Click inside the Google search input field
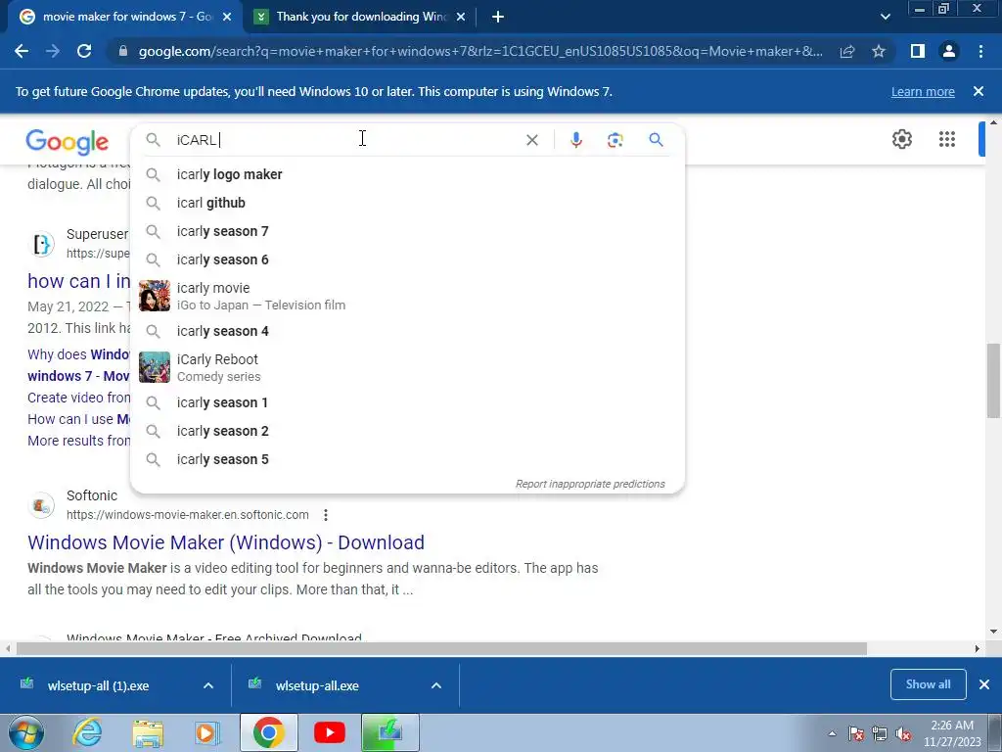1002x752 pixels. tap(345, 140)
